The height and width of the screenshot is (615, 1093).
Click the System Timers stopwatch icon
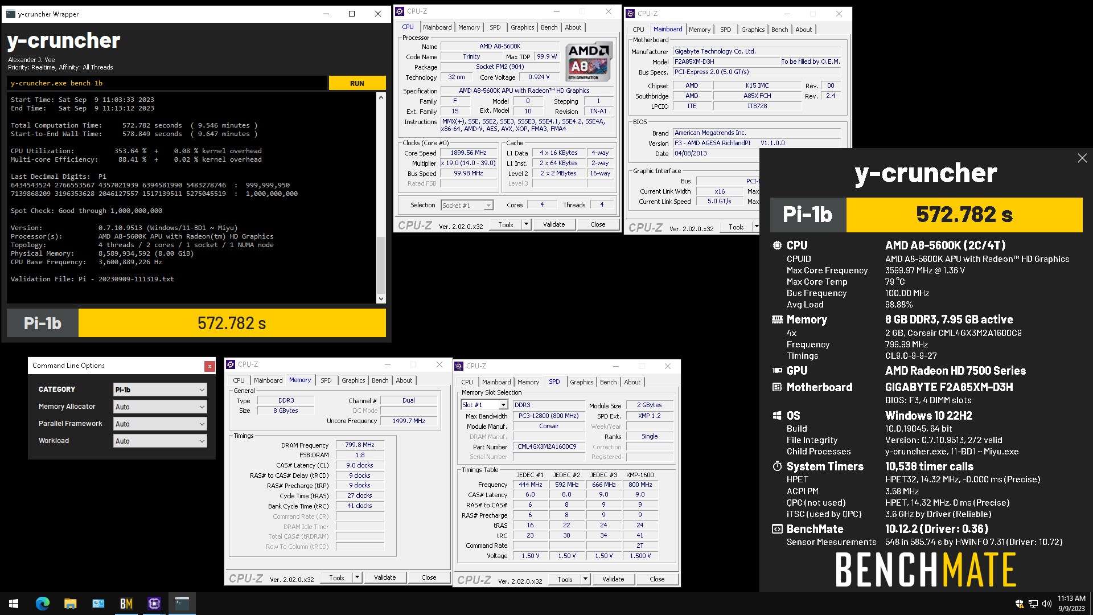[x=777, y=466]
